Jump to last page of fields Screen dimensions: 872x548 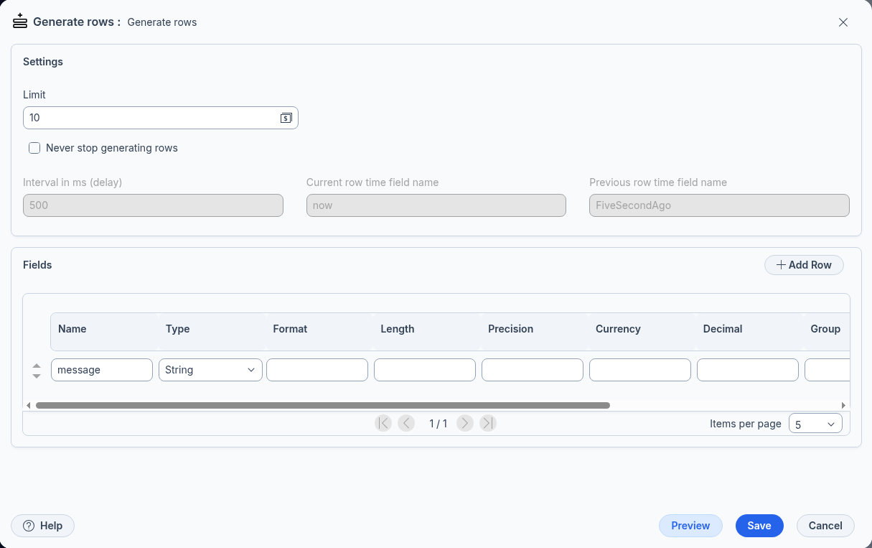pyautogui.click(x=488, y=423)
